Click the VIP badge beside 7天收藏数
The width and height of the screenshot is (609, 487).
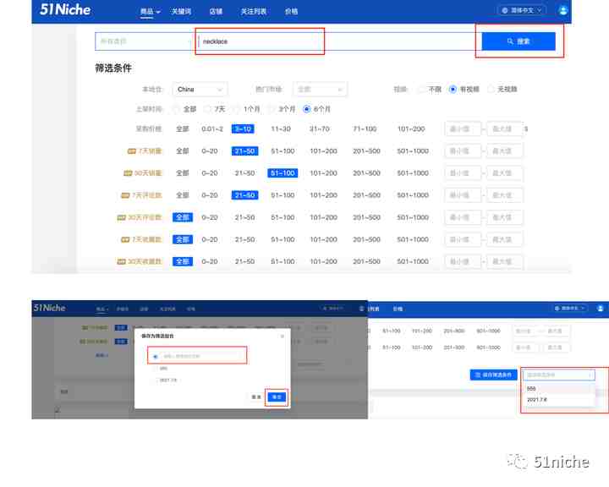tap(125, 239)
